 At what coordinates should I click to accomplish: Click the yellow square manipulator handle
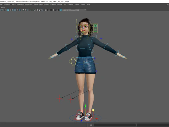pyautogui.click(x=93, y=110)
